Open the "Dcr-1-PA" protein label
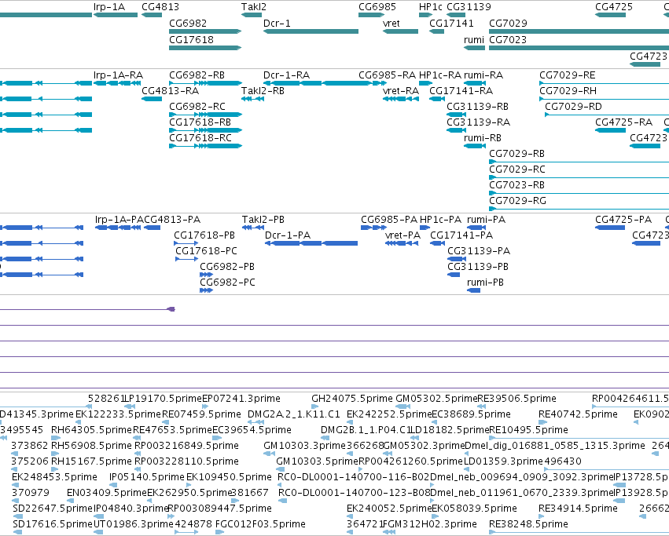Screen dimensions: 669x536 288,235
